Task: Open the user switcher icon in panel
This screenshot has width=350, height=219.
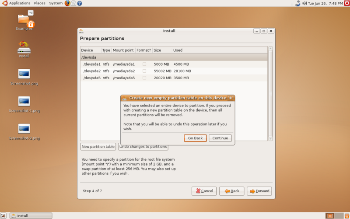Action: 297,3
